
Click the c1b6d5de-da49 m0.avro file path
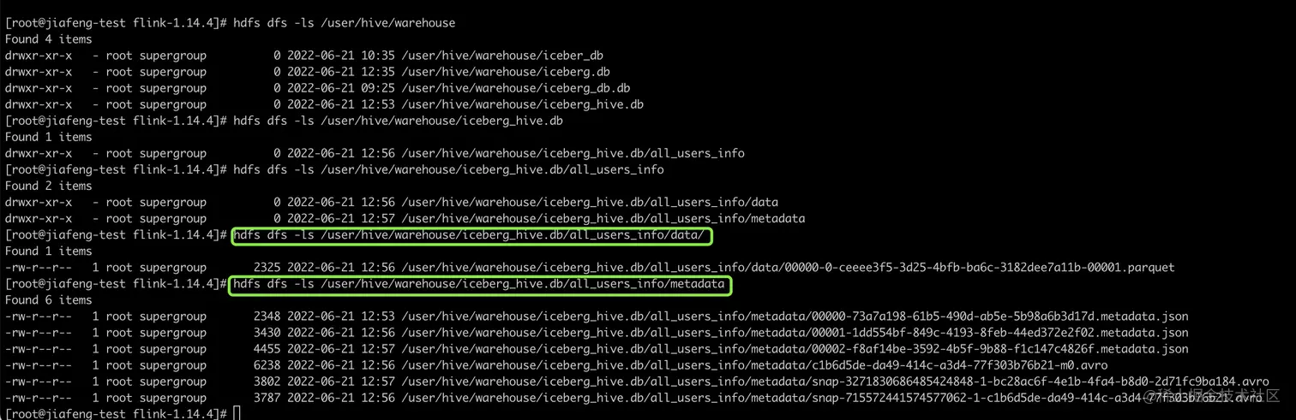(x=754, y=365)
